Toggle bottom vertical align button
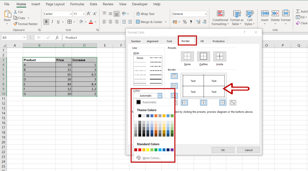308x171 pixels. point(116,14)
